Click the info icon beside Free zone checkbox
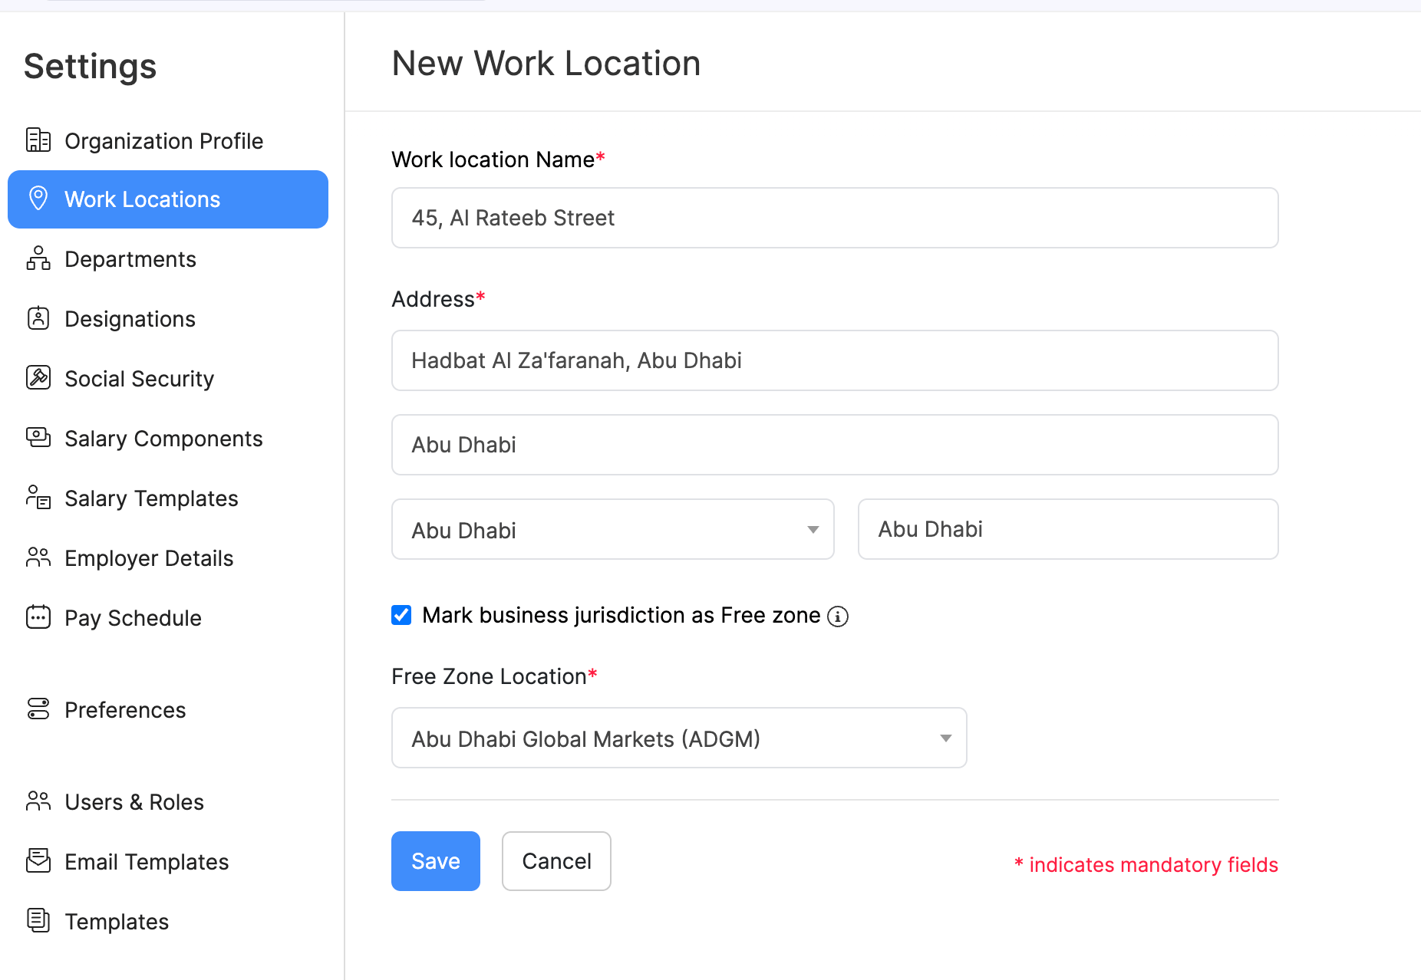Screen dimensions: 1421x980 pos(839,617)
